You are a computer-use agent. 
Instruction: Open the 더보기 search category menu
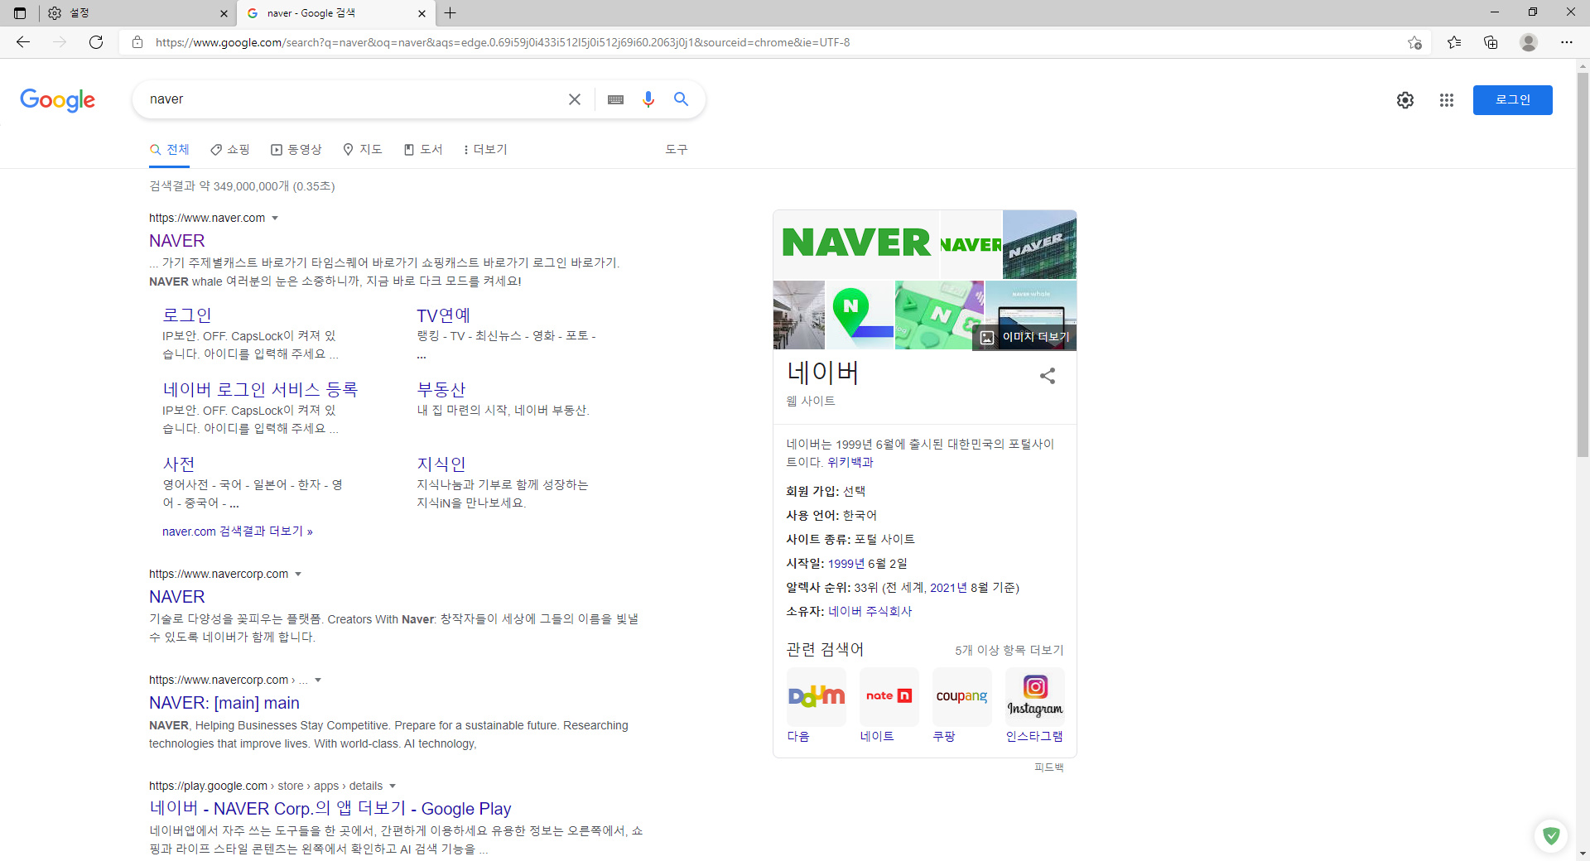click(x=484, y=150)
